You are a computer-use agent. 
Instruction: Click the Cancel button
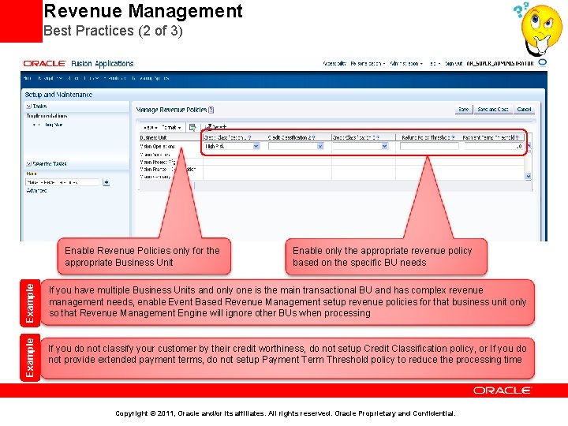[524, 109]
